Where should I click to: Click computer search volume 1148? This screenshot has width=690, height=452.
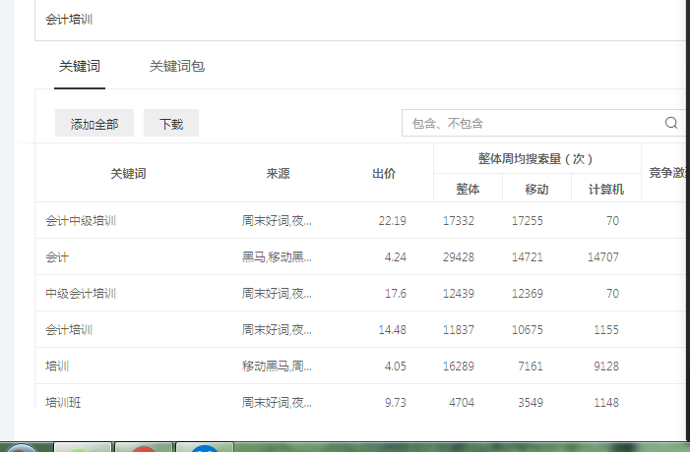click(x=606, y=402)
